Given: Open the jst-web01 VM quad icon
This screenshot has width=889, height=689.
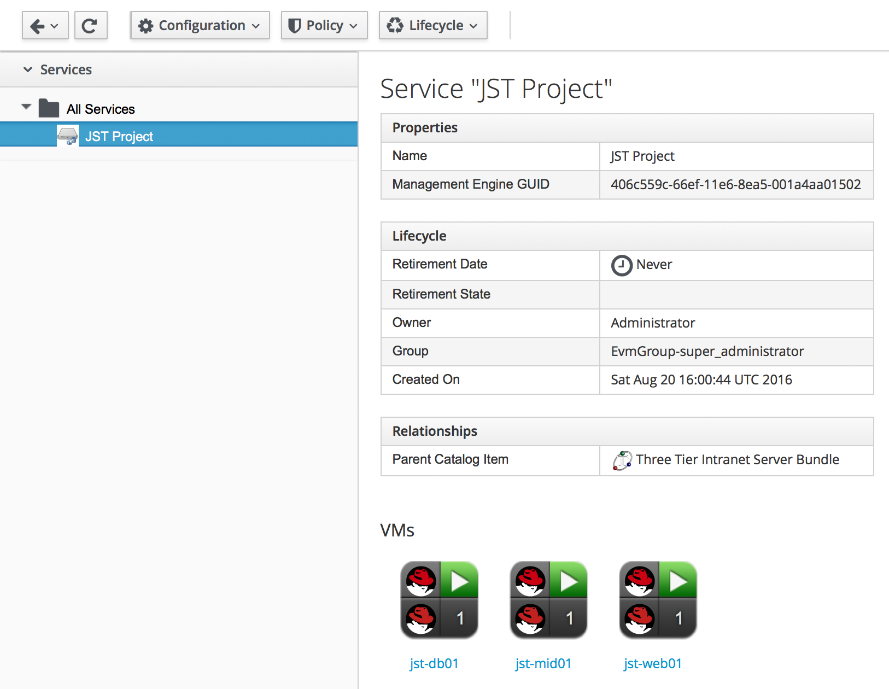Looking at the screenshot, I should [658, 600].
